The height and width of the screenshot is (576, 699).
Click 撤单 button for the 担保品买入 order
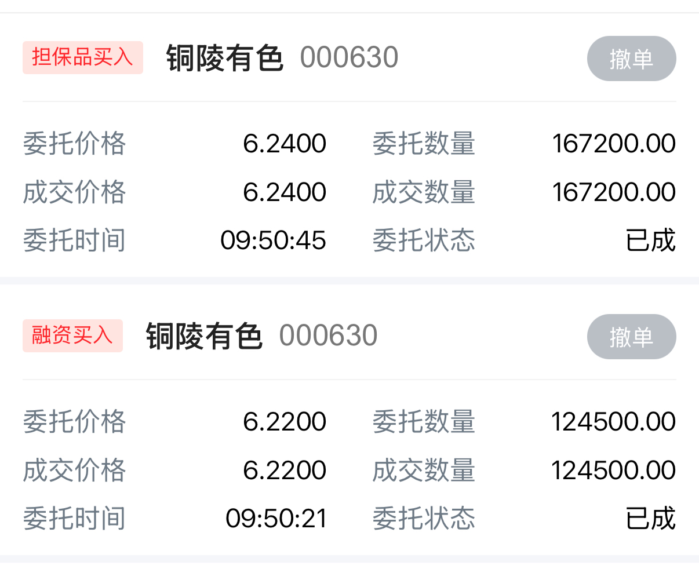(x=631, y=59)
